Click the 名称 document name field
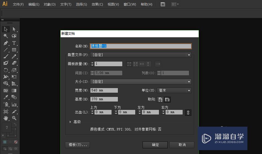The height and width of the screenshot is (154, 262). pos(141,46)
